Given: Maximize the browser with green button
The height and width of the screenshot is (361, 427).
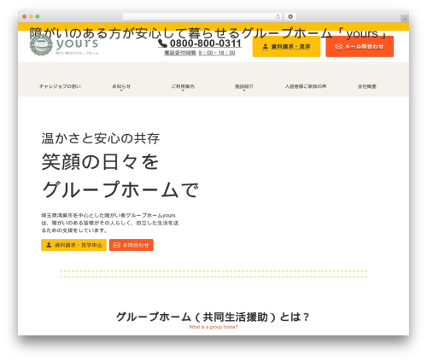Looking at the screenshot, I should [38, 16].
